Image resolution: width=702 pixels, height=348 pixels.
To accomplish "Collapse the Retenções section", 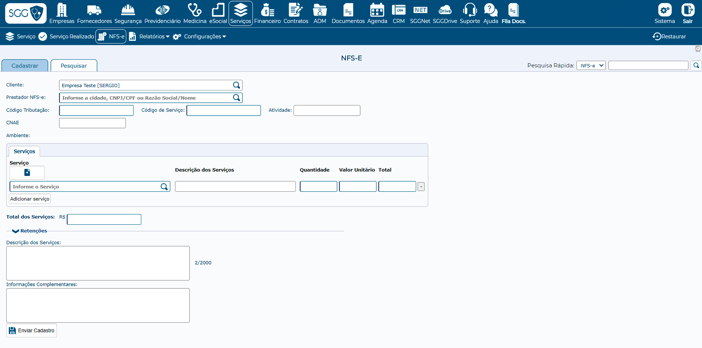I will 15,231.
